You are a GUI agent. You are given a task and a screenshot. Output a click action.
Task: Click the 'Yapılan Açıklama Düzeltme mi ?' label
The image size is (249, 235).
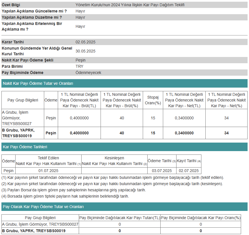32,17
